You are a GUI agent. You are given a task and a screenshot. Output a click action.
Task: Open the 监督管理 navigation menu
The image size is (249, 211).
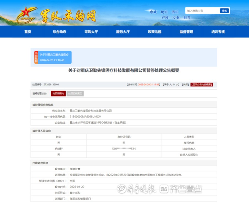pyautogui.click(x=186, y=32)
